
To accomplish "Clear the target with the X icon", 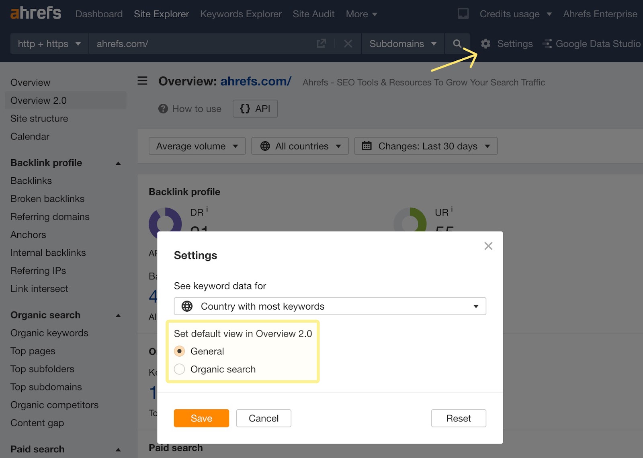I will coord(348,44).
